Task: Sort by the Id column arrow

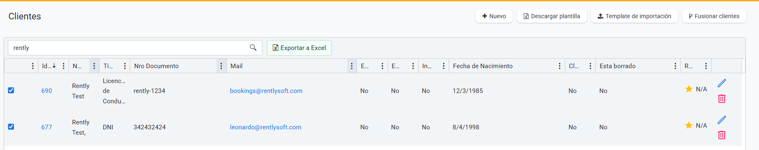Action: 54,66
